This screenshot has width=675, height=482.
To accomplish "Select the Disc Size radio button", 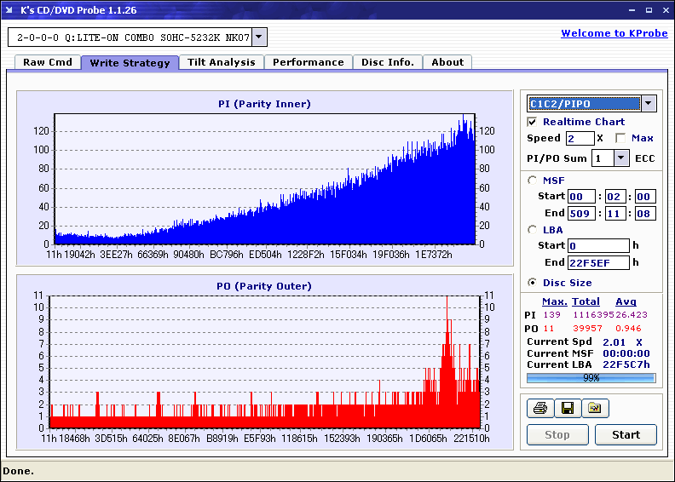I will [x=532, y=283].
